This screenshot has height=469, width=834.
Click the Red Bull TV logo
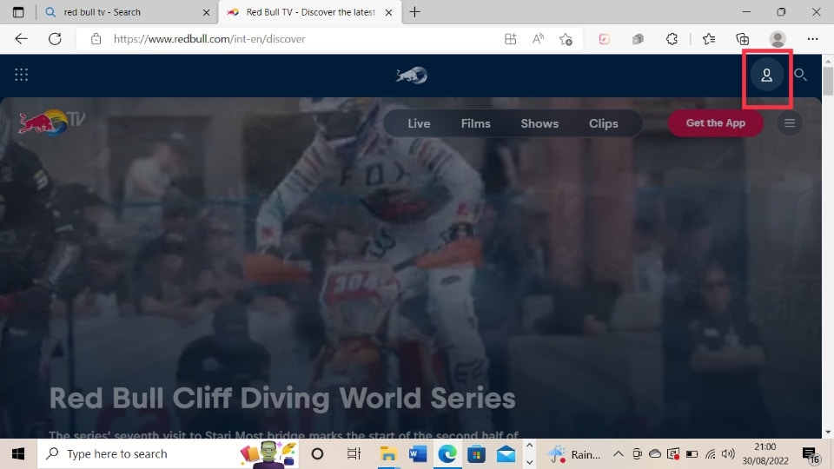51,122
